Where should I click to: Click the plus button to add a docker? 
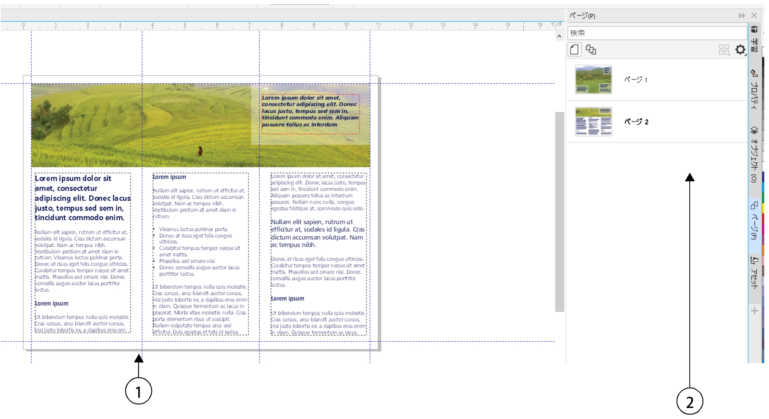[754, 311]
